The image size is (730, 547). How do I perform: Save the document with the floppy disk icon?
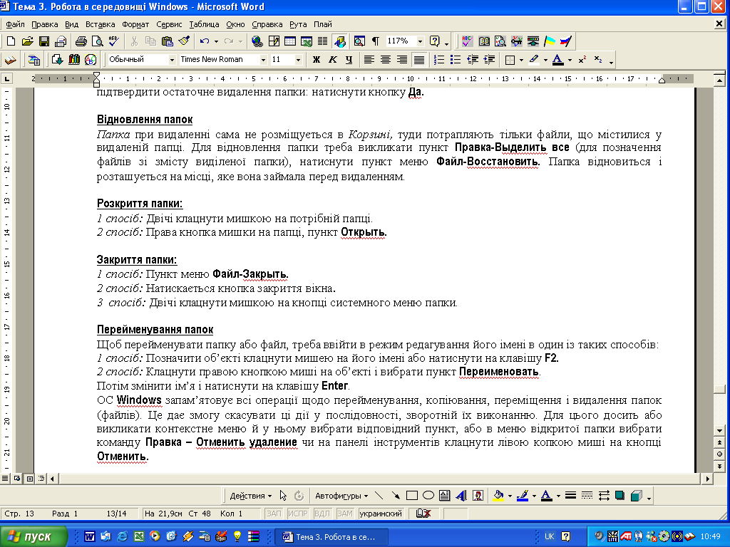click(43, 41)
